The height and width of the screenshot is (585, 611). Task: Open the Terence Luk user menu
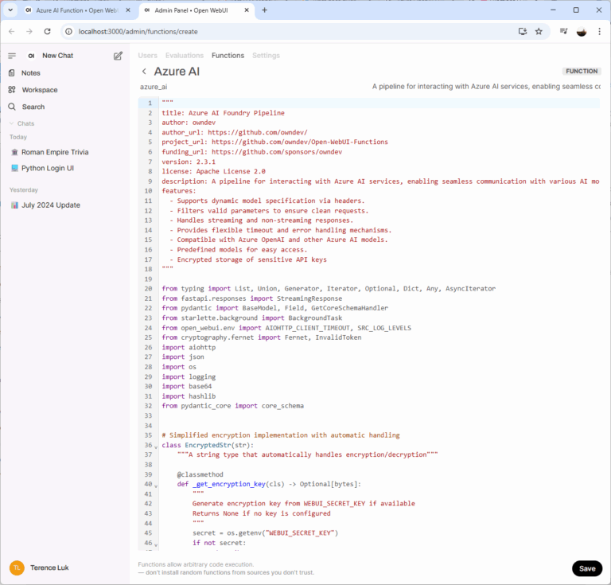[x=49, y=567]
